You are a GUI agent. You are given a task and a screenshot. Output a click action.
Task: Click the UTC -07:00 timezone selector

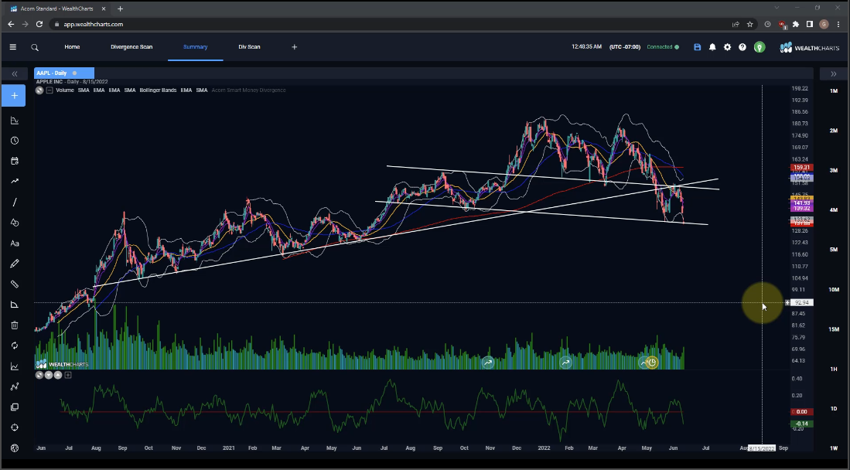pyautogui.click(x=624, y=47)
